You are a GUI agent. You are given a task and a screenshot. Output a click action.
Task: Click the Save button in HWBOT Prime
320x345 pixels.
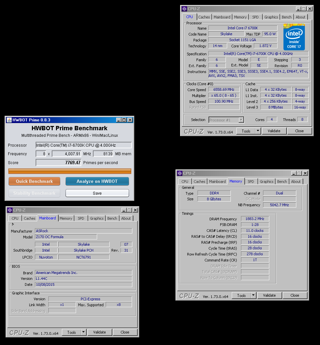pyautogui.click(x=97, y=193)
